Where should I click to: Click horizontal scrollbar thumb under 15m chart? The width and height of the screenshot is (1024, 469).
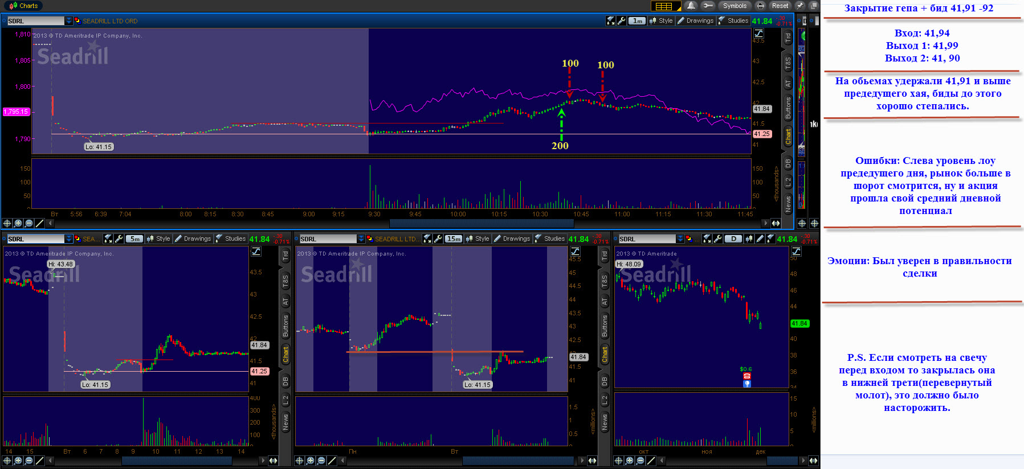(517, 460)
